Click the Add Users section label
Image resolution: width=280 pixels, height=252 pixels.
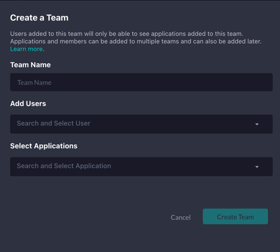[28, 103]
